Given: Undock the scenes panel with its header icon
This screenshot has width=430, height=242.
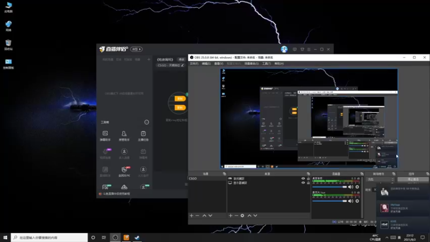Looking at the screenshot, I should click(x=224, y=174).
